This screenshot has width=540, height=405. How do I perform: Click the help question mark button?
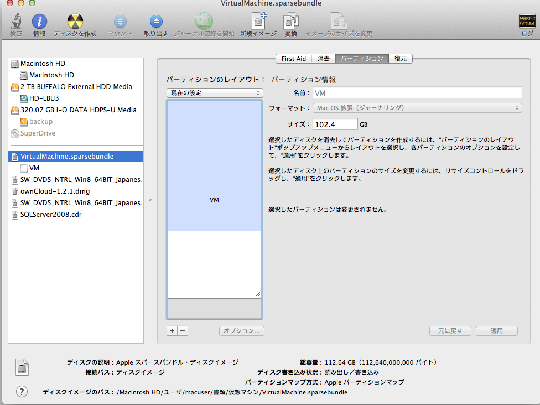22,392
